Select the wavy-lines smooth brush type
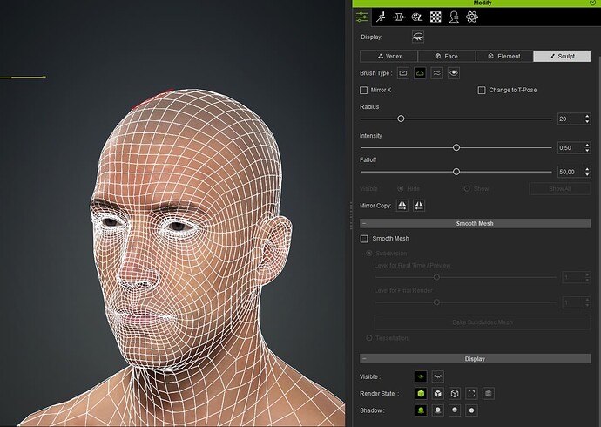 436,73
